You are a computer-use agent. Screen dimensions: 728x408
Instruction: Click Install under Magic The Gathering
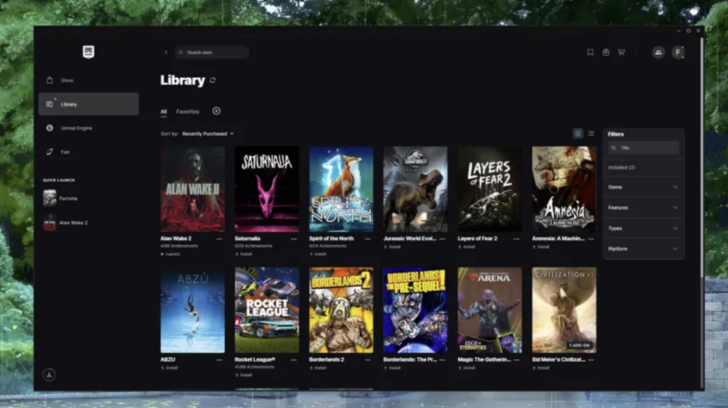click(x=466, y=368)
